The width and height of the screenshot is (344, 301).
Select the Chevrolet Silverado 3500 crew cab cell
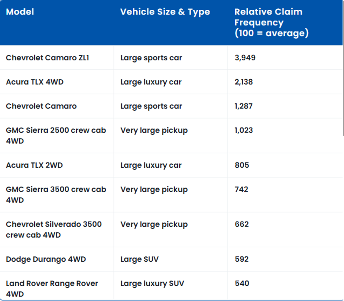(x=54, y=229)
